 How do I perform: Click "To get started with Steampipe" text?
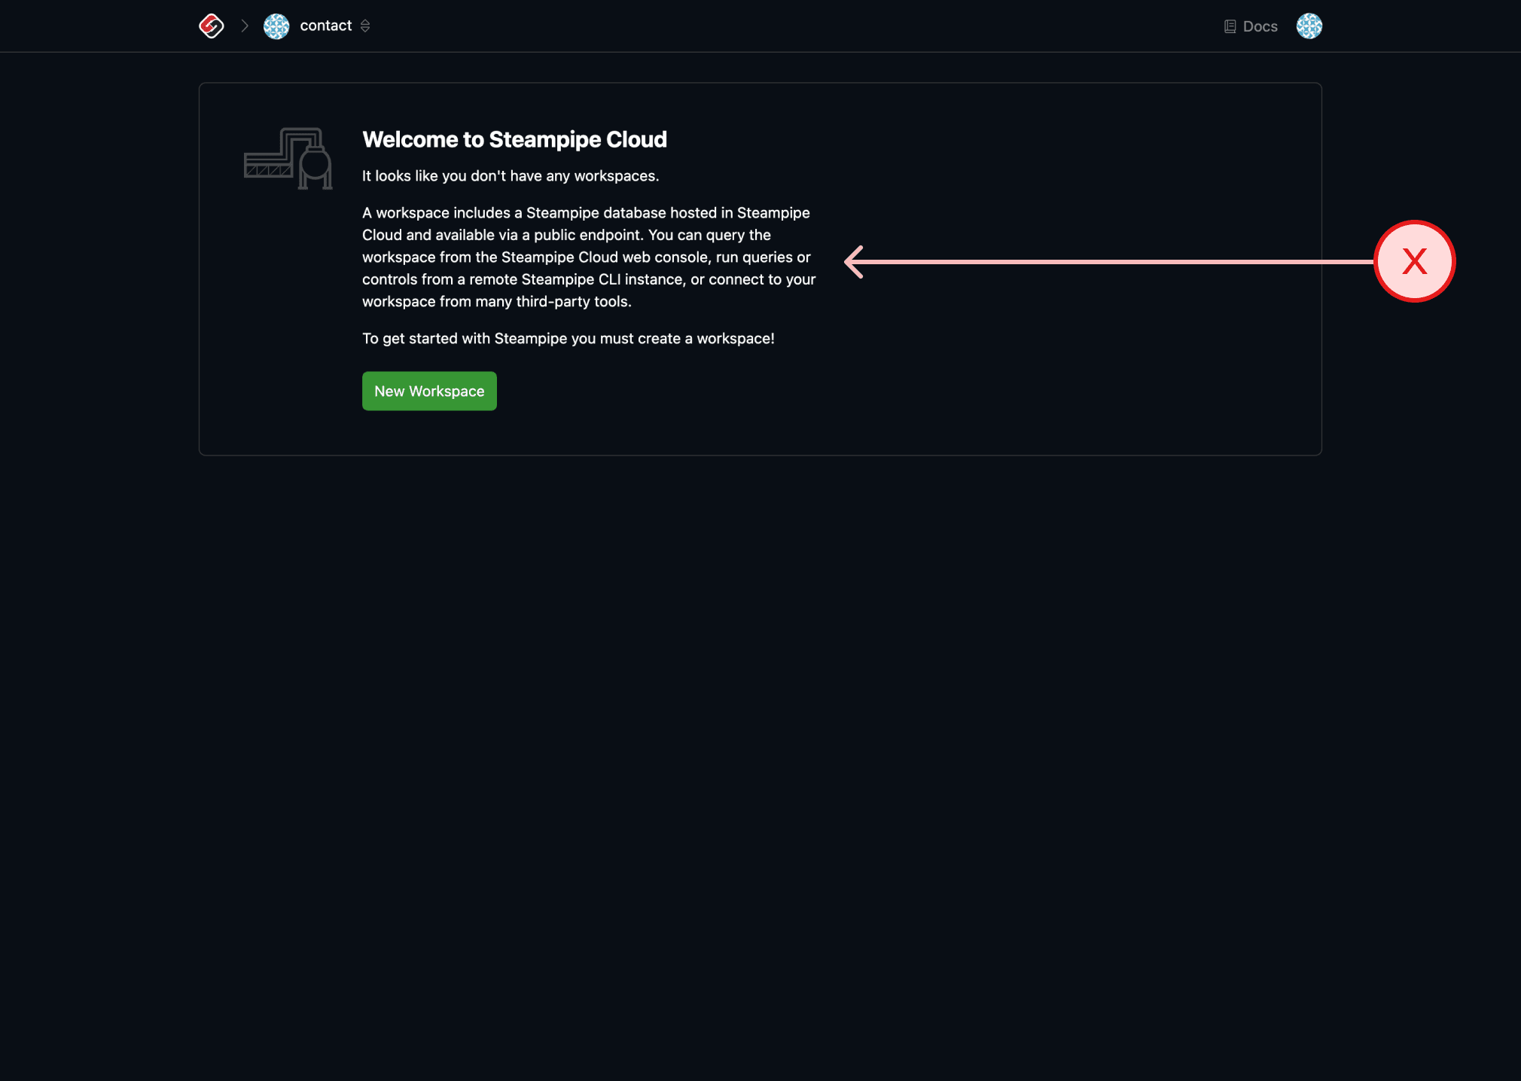(x=465, y=338)
